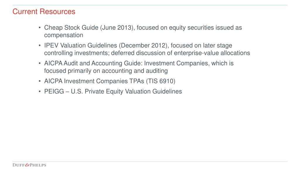The width and height of the screenshot is (300, 169).
Task: Click "U.S. Private Equity Valuation Guidelines" text
Action: coord(126,92)
